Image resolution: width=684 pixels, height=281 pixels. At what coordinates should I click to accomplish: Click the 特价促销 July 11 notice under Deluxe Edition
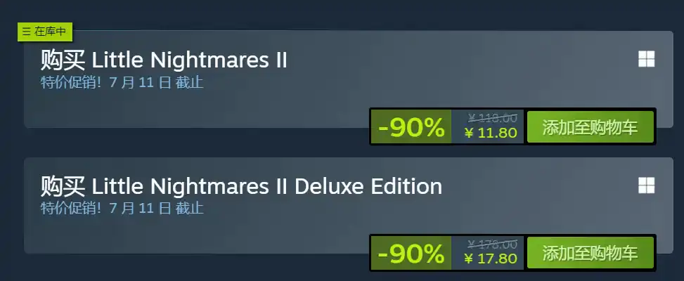coord(122,208)
